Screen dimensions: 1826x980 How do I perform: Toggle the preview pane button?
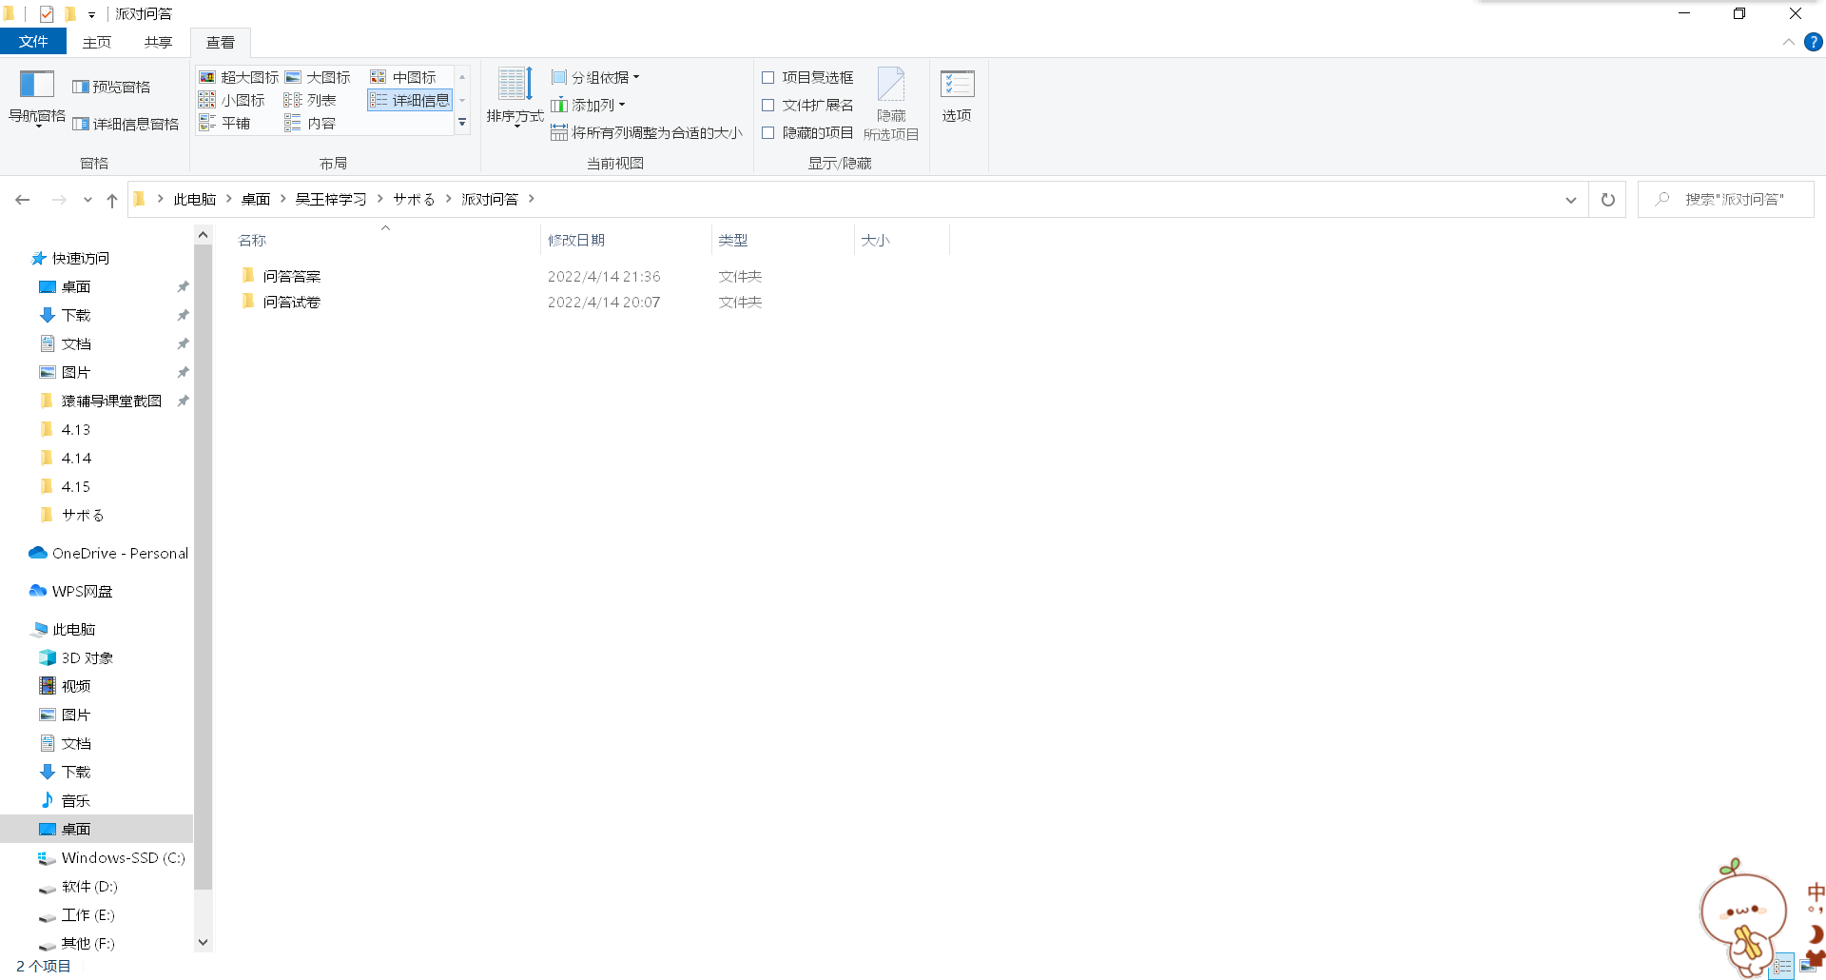(x=111, y=87)
